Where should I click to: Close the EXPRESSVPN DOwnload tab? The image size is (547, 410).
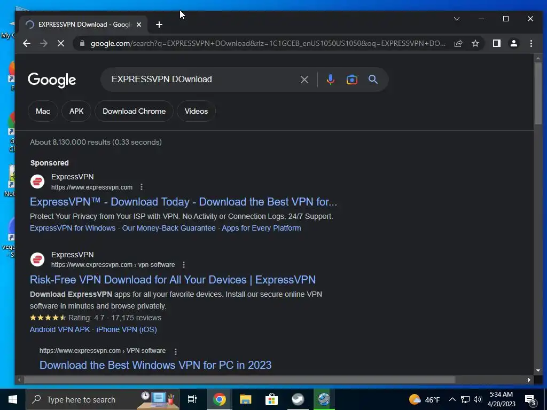(139, 25)
